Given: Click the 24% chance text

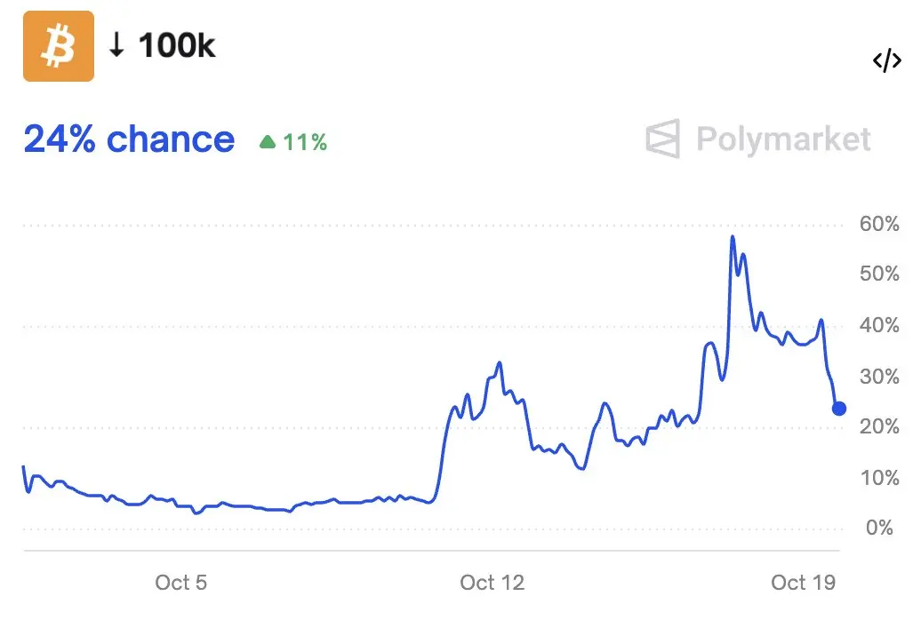Looking at the screenshot, I should click(129, 139).
